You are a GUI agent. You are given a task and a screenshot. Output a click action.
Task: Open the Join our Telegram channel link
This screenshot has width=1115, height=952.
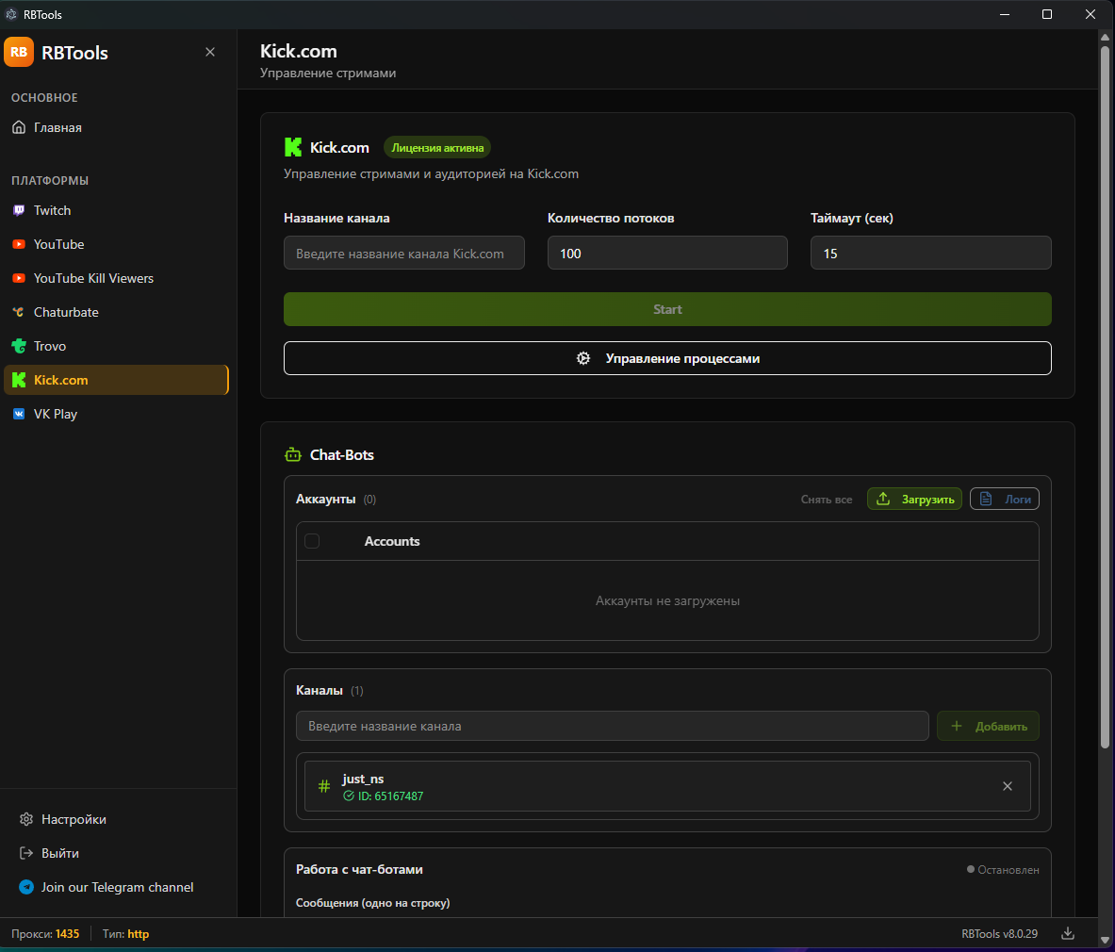click(x=117, y=887)
